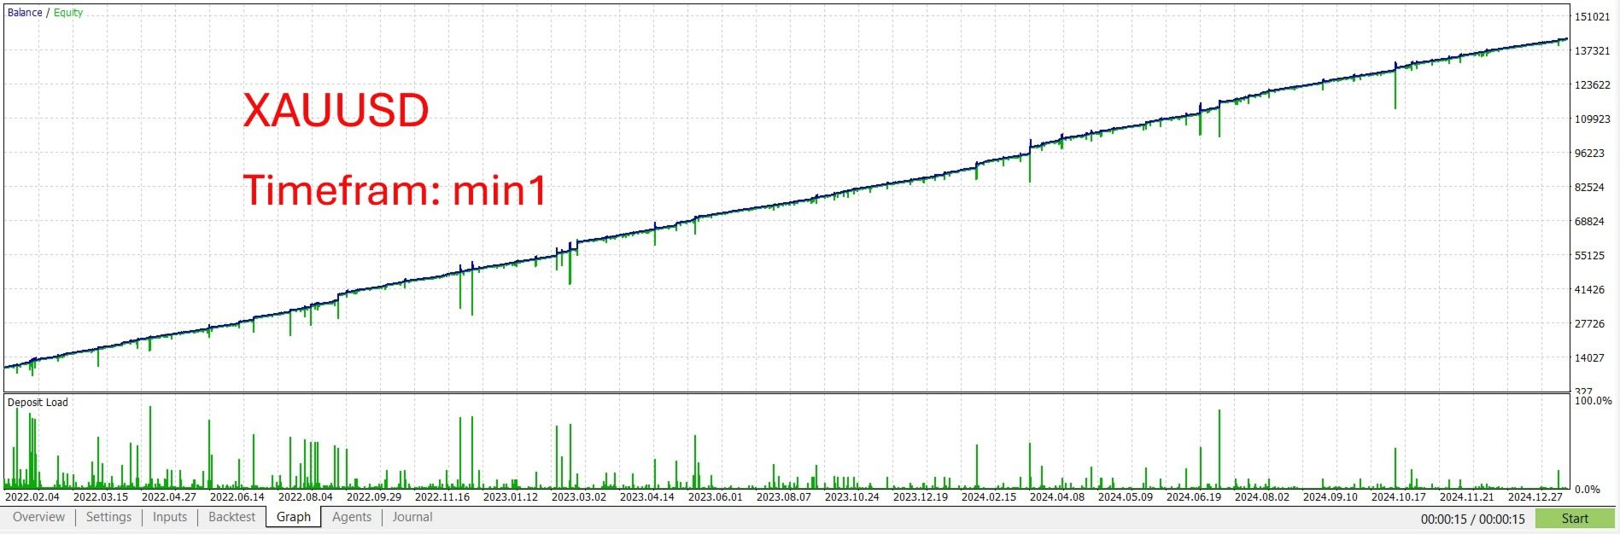Click the 2024.09.10 date label
Viewport: 1620px width, 534px height.
1331,497
